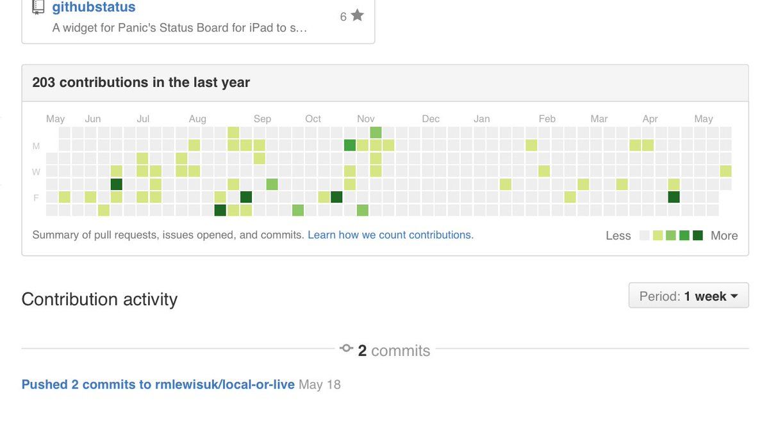
Task: Click the gray legend swatch next to Less
Action: point(645,236)
